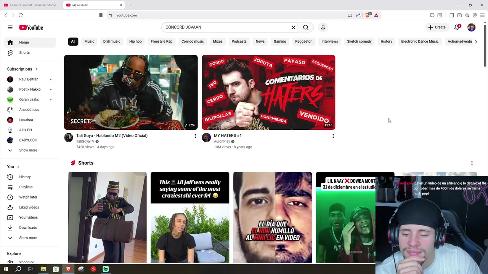Select the Reggaeton filter chip
The width and height of the screenshot is (488, 274).
pyautogui.click(x=304, y=41)
